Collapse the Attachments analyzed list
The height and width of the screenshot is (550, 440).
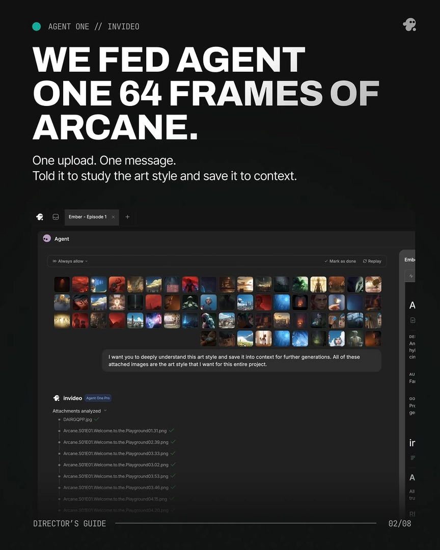pyautogui.click(x=79, y=411)
